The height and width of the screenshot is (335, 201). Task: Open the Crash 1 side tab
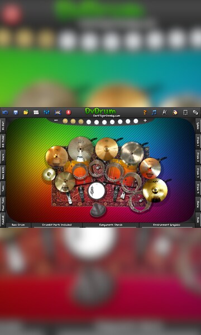click(x=198, y=141)
